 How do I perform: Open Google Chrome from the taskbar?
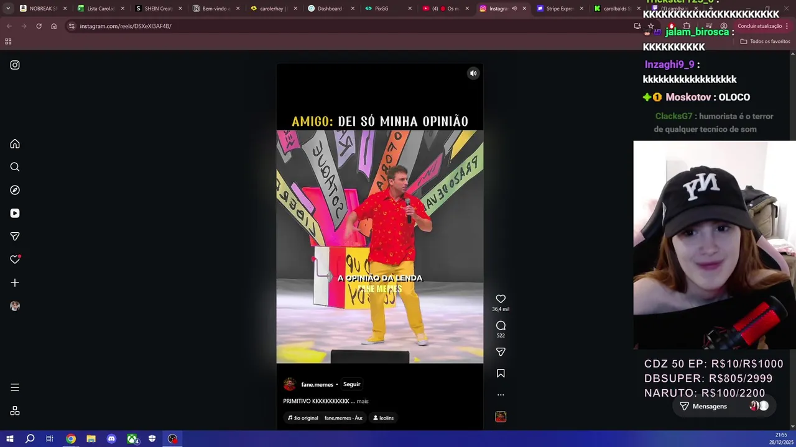[71, 439]
